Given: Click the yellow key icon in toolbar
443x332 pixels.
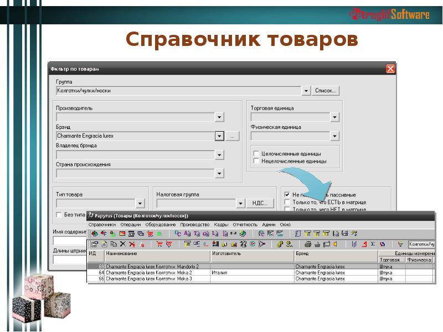Looking at the screenshot, I should pos(280,243).
